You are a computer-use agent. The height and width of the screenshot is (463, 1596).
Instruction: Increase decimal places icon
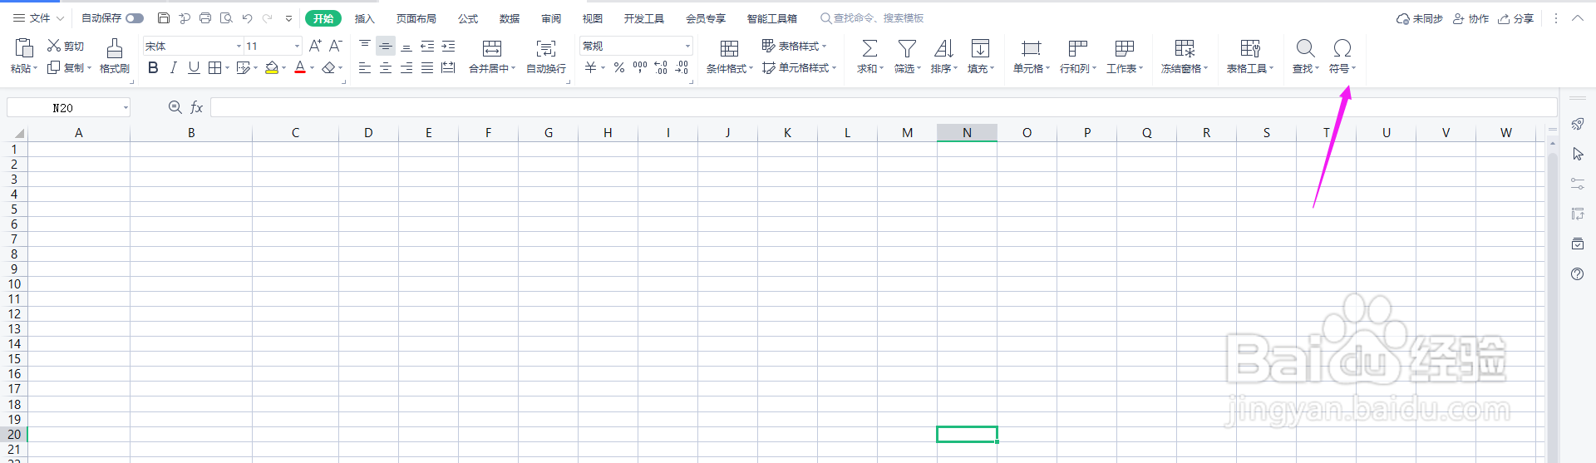pyautogui.click(x=661, y=68)
